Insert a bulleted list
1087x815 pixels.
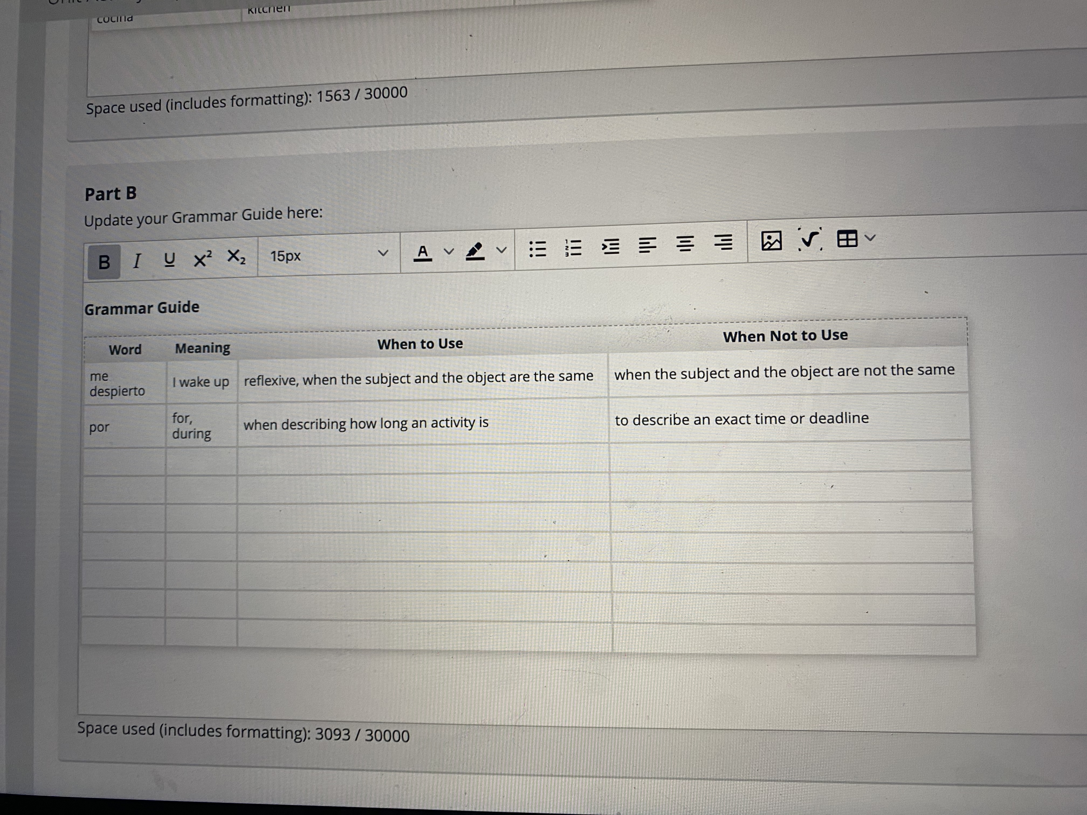point(537,248)
